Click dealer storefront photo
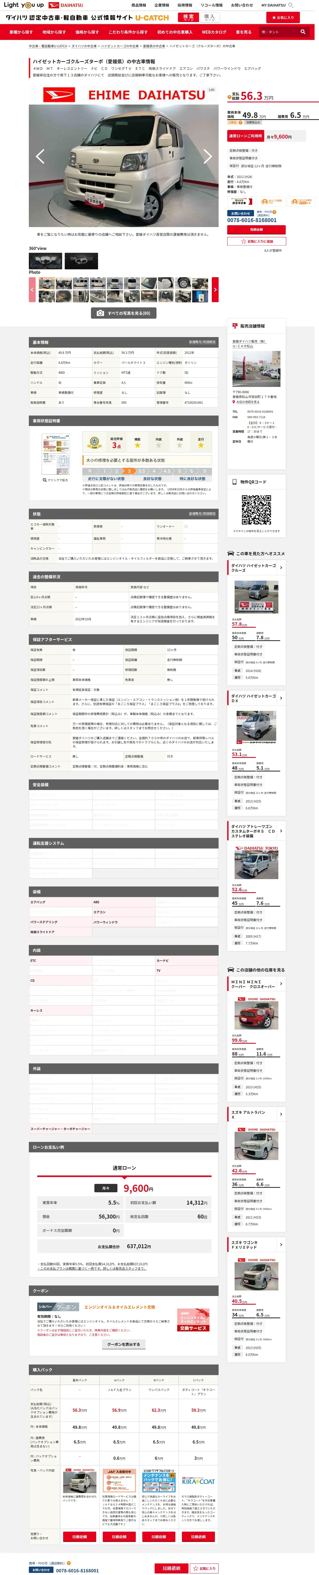The height and width of the screenshot is (1575, 319). tap(256, 369)
